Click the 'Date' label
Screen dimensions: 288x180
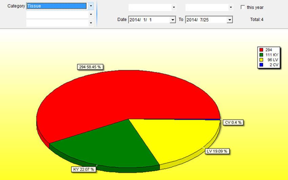click(x=122, y=19)
